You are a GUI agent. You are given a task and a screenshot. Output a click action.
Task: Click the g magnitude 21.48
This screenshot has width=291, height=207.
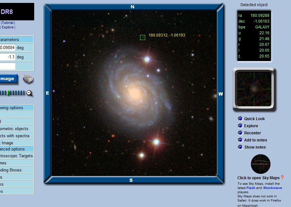(264, 39)
